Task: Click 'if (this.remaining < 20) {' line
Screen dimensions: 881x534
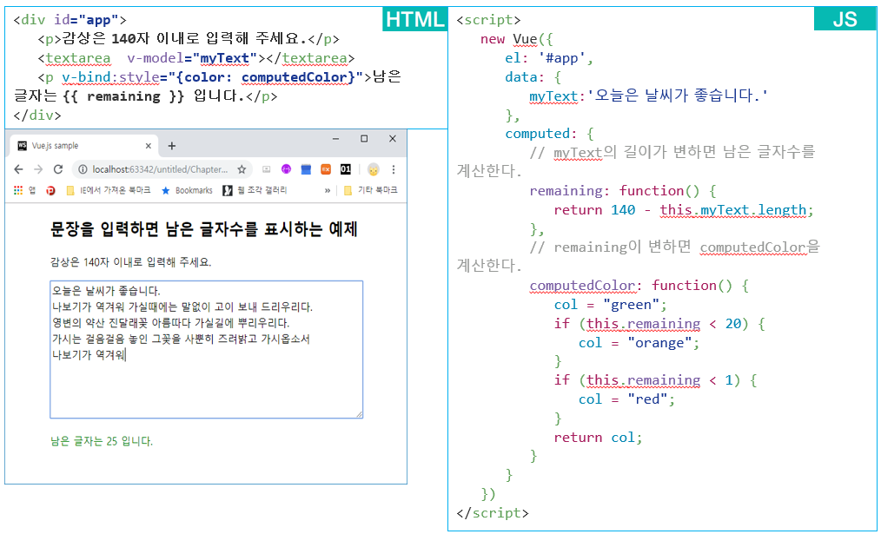Action: pos(659,324)
